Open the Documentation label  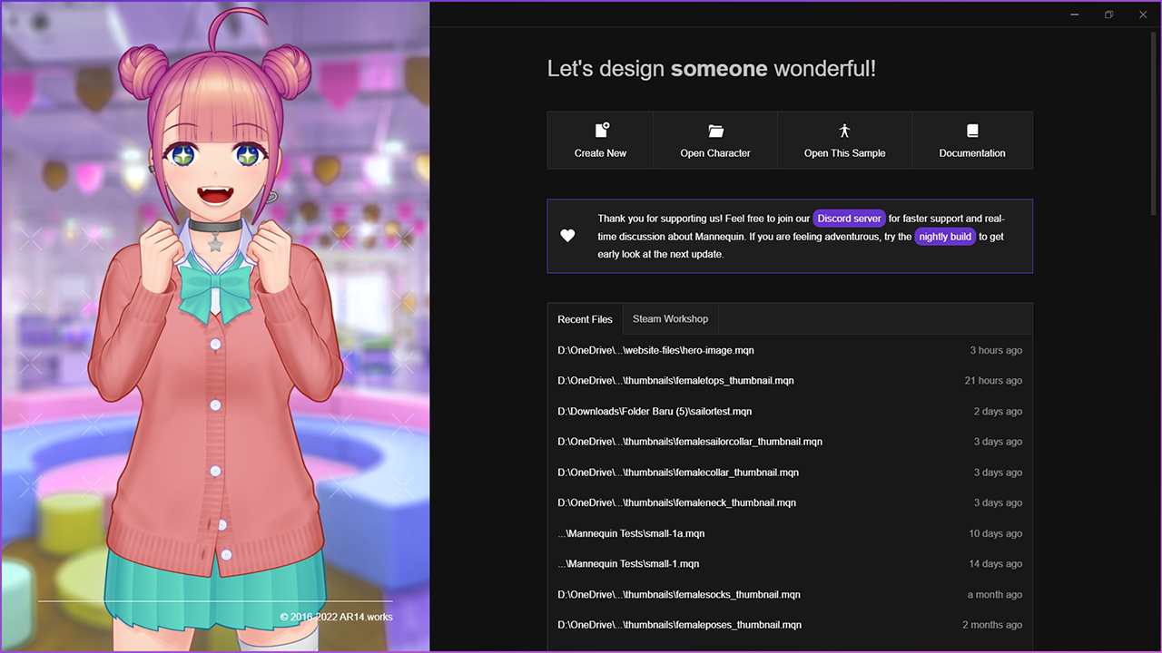pyautogui.click(x=972, y=153)
